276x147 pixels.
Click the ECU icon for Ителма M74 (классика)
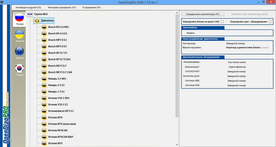[x=44, y=124]
